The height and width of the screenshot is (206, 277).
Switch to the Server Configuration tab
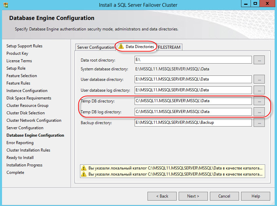coord(95,47)
